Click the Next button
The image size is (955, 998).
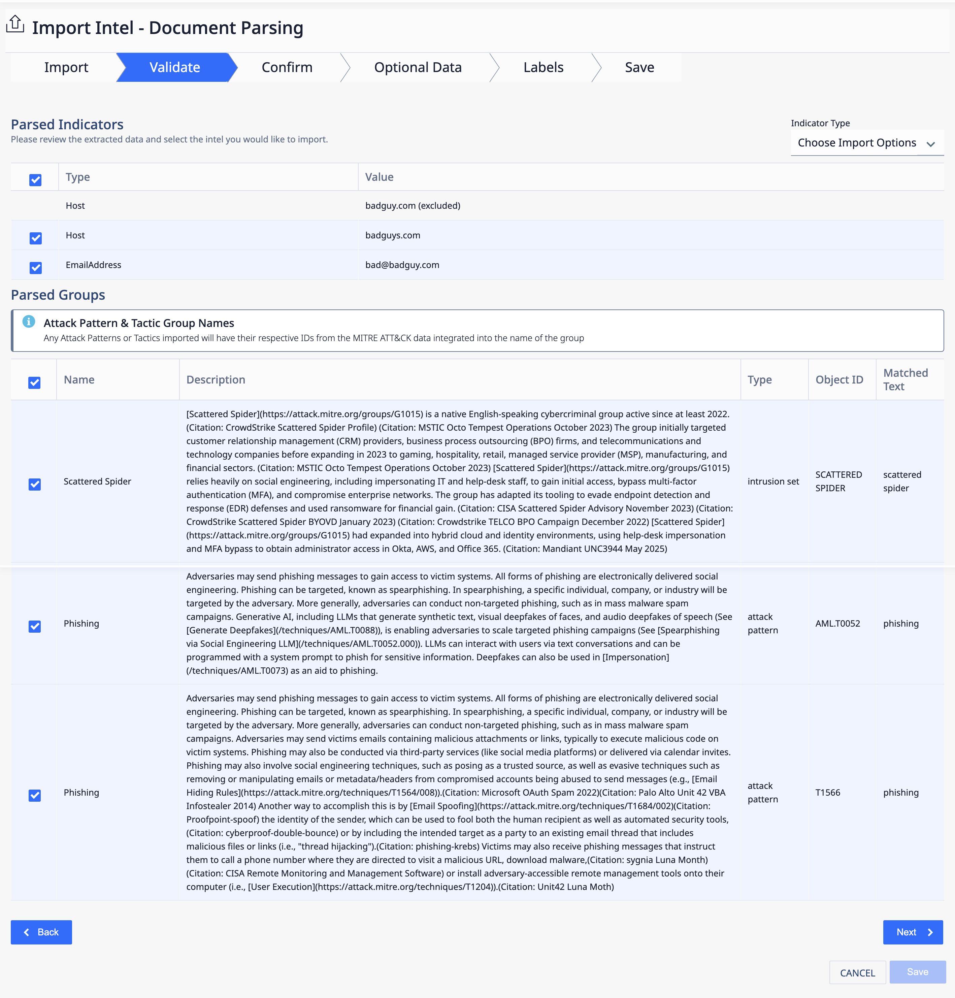[x=913, y=932]
